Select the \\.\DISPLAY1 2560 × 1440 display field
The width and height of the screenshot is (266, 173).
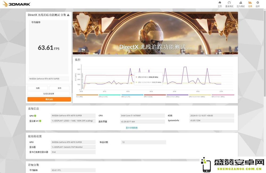click(73, 121)
